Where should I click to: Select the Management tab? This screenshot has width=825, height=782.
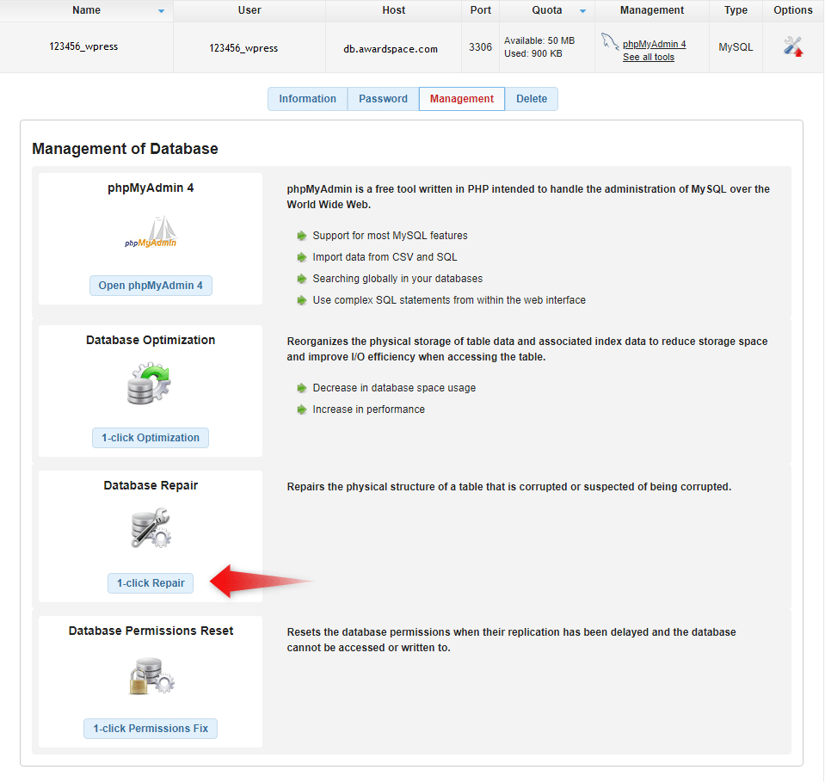tap(462, 99)
